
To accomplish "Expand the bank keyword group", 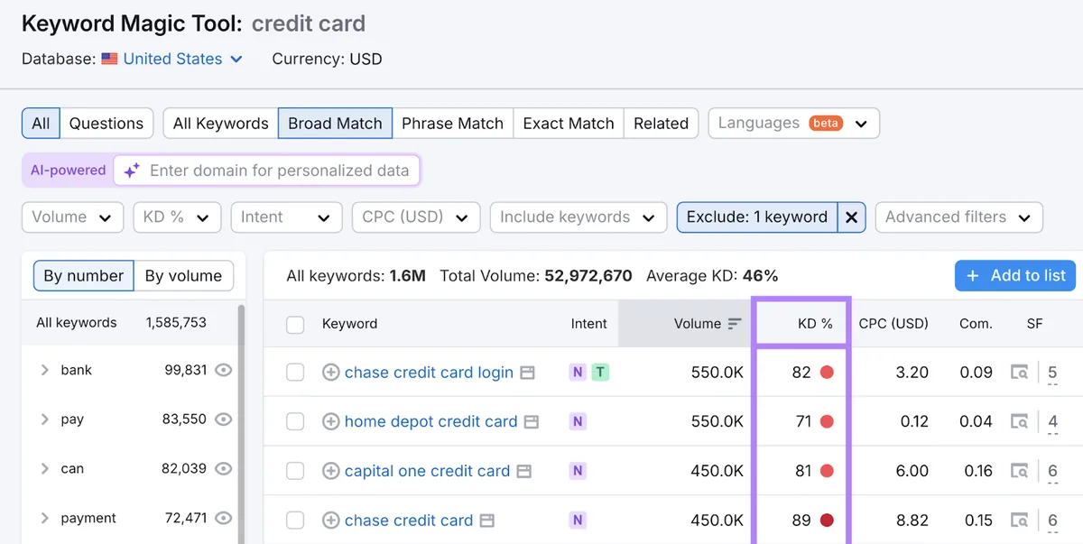I will click(x=44, y=370).
